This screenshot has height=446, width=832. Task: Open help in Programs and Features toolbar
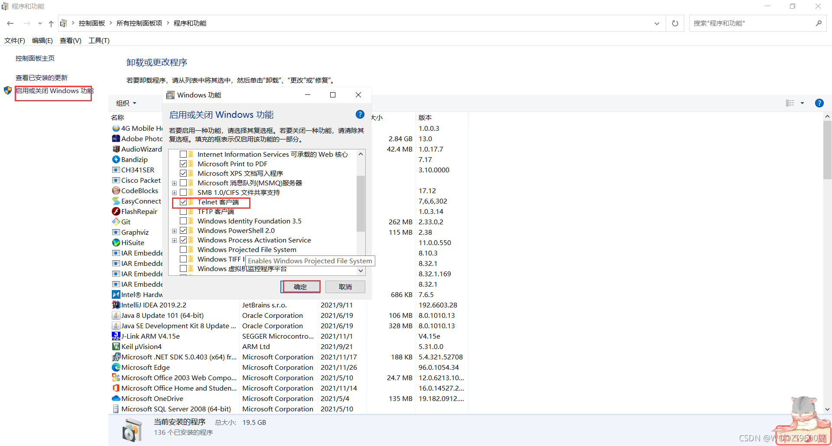pos(819,103)
